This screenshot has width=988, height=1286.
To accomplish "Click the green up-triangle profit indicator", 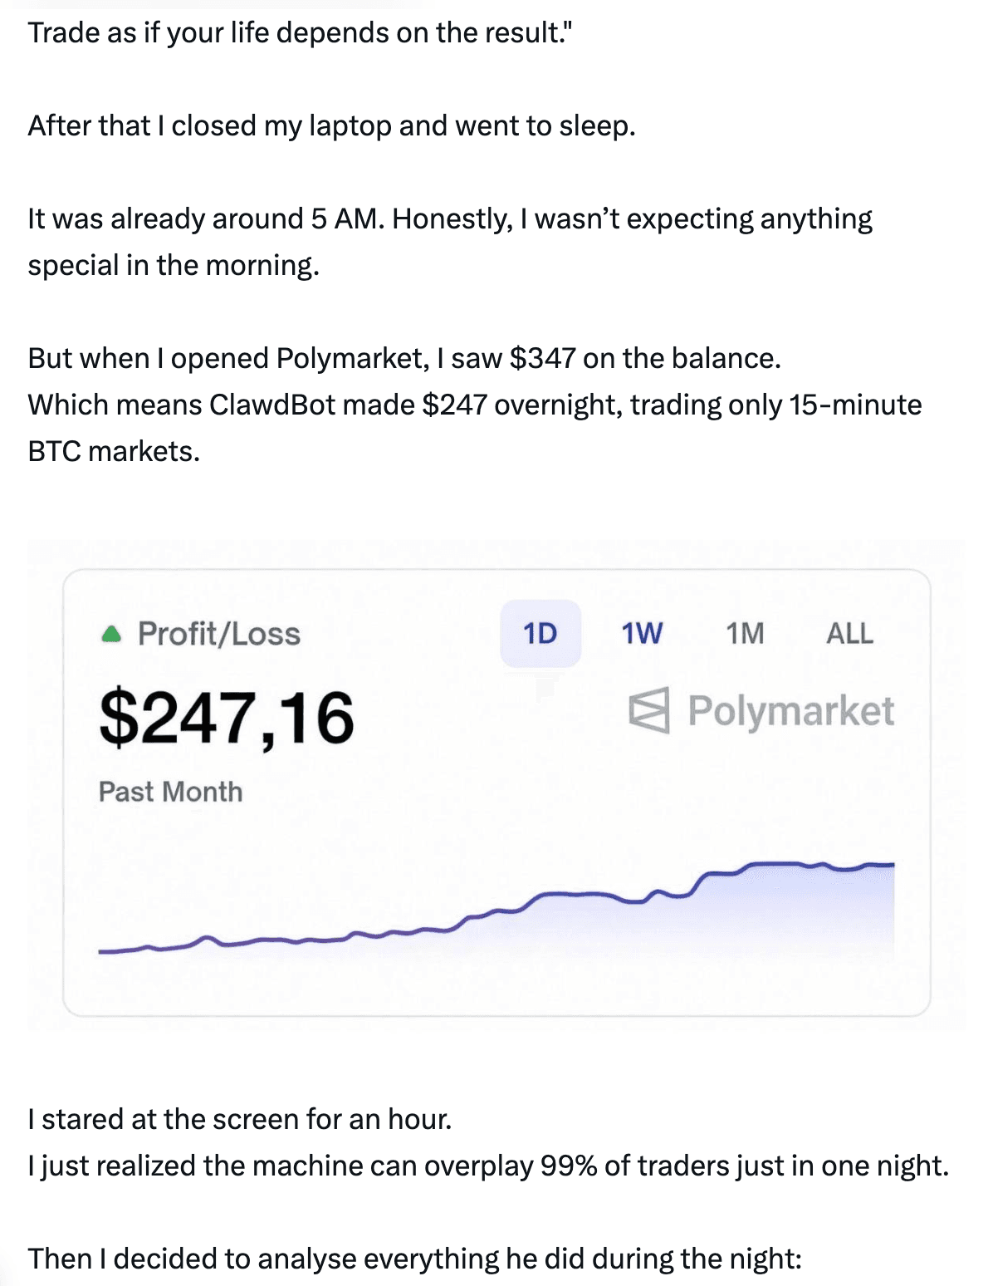I will pos(110,635).
